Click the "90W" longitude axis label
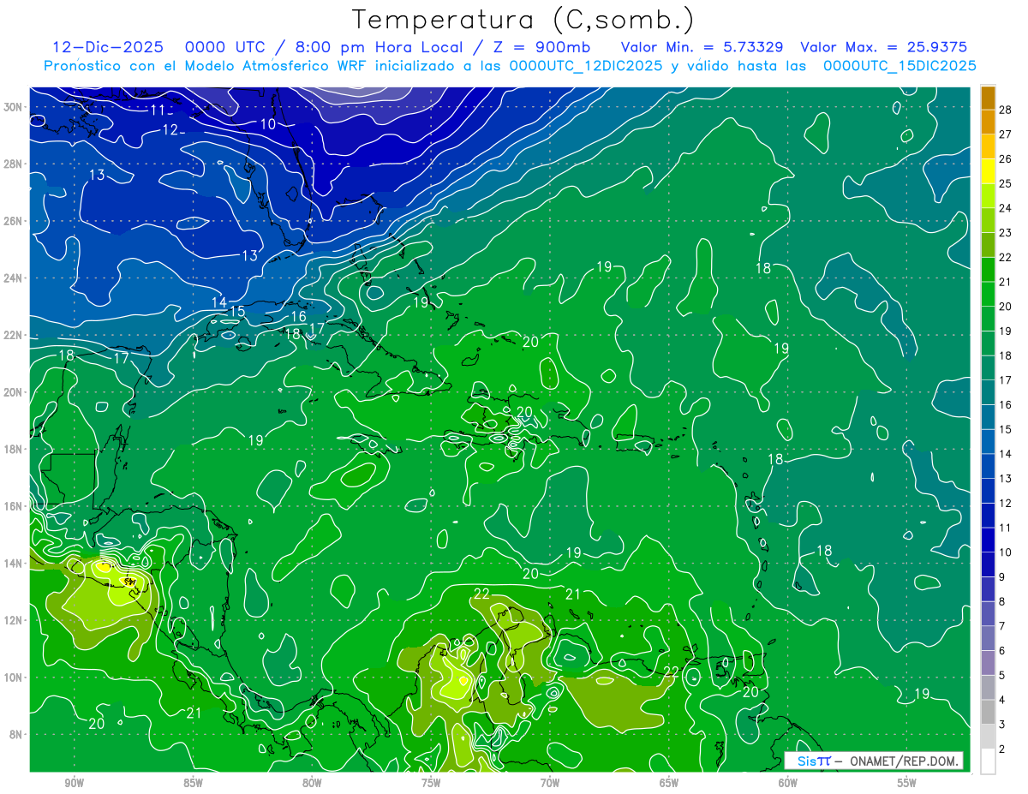The image size is (1028, 794). tap(74, 783)
